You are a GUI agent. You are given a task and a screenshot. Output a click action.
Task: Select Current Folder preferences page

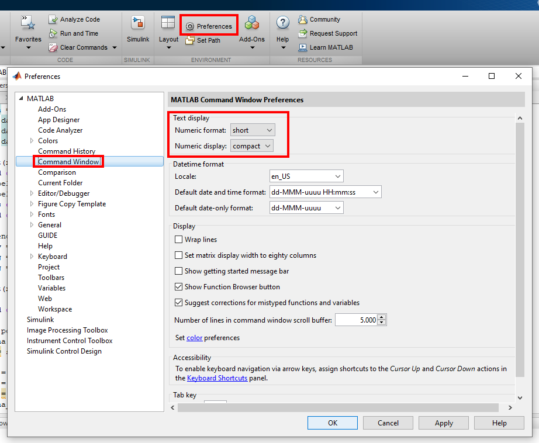pos(60,183)
